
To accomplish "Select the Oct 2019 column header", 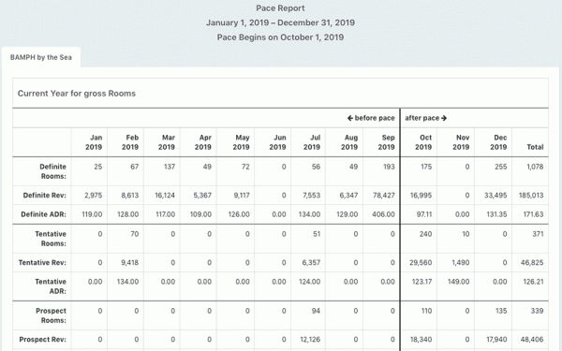I will (423, 142).
